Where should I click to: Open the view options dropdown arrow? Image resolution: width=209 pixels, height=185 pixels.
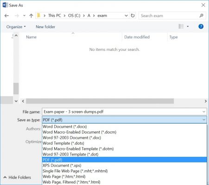[x=188, y=26]
